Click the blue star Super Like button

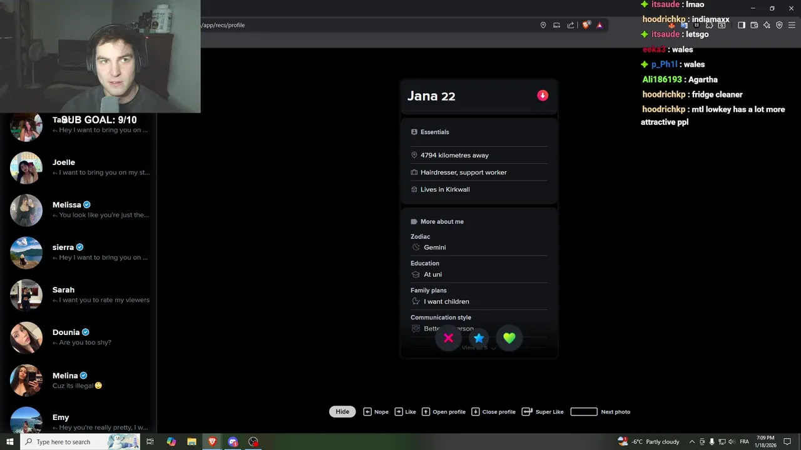[x=479, y=338]
